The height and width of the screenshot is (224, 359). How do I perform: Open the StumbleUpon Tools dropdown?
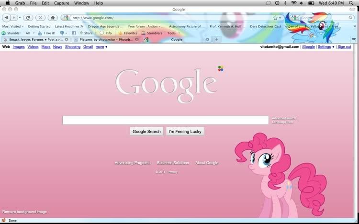point(174,33)
